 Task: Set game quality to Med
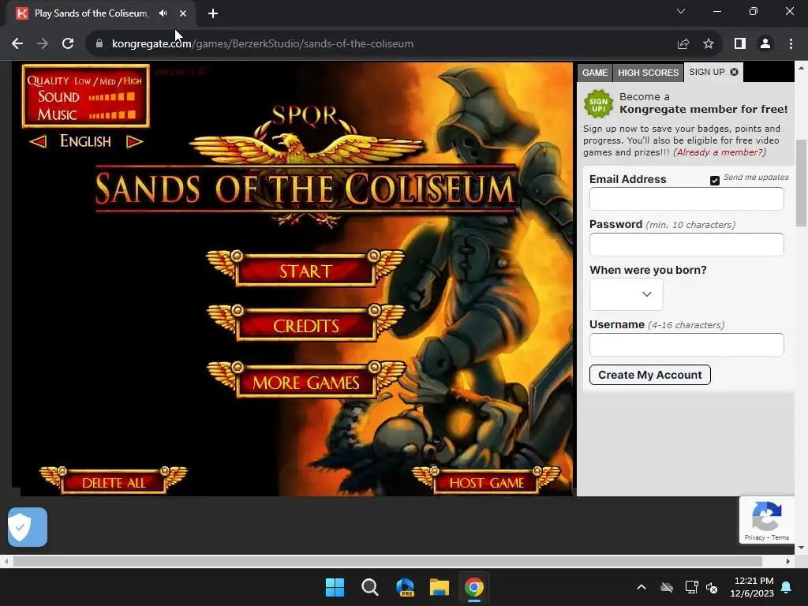(107, 81)
